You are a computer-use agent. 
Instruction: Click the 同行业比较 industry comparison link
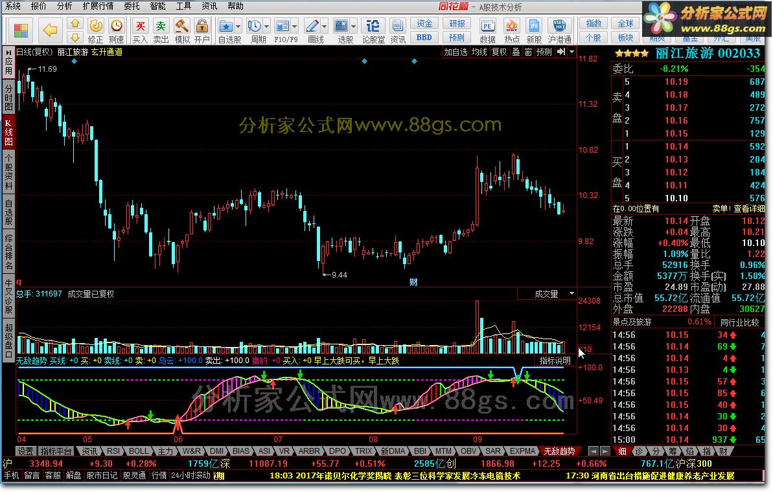739,322
